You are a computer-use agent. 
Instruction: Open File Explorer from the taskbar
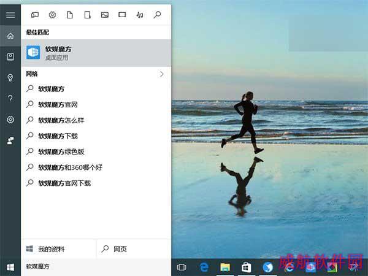225,267
